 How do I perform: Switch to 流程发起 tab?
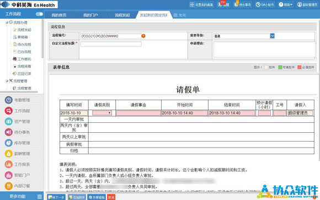[122, 15]
